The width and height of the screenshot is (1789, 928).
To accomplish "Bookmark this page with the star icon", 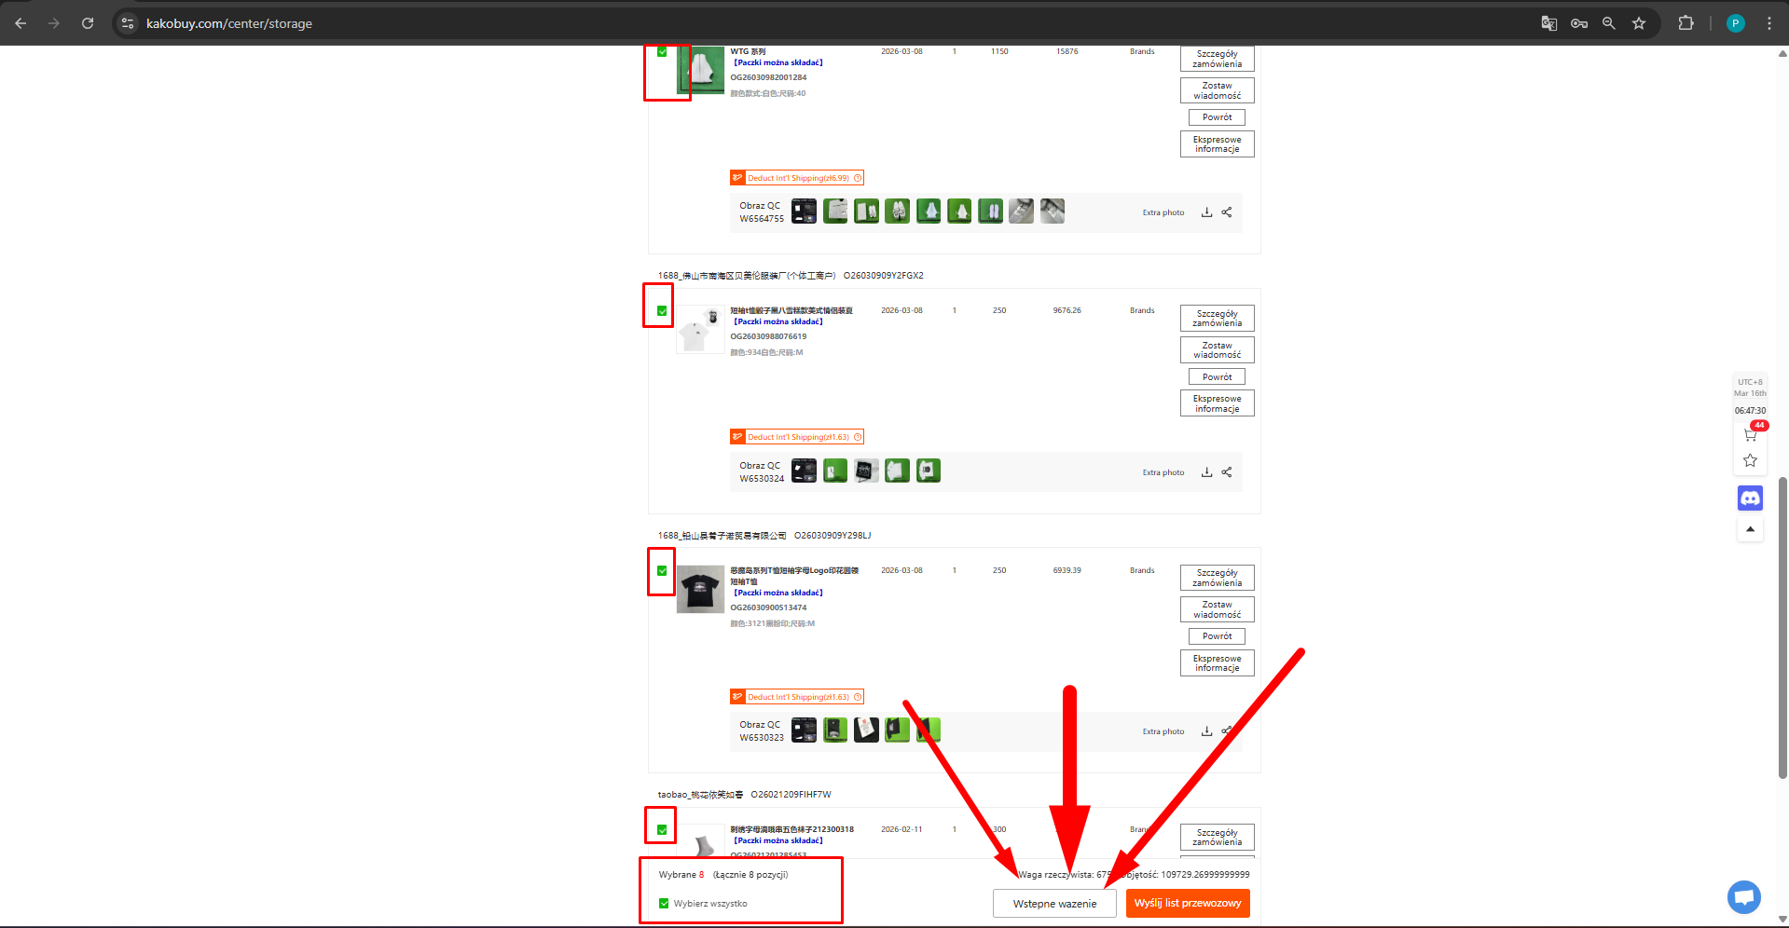I will pos(1639,23).
